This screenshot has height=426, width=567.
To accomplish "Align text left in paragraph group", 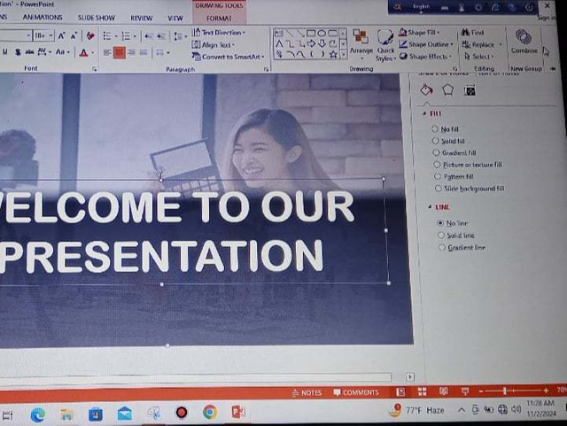I will (107, 53).
